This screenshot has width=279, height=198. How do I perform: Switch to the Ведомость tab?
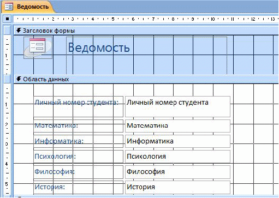pos(28,7)
